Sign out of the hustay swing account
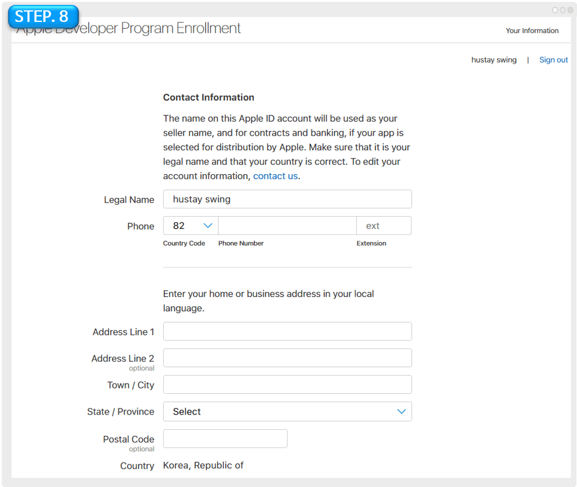This screenshot has height=487, width=577. (553, 60)
